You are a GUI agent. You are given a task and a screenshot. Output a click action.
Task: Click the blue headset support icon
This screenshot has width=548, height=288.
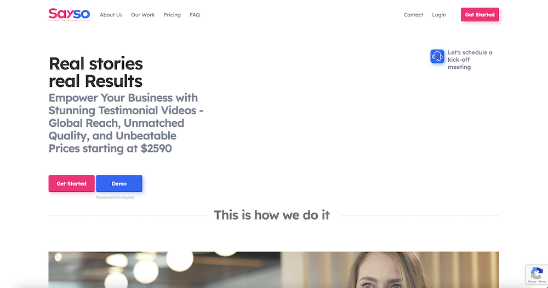tap(437, 56)
